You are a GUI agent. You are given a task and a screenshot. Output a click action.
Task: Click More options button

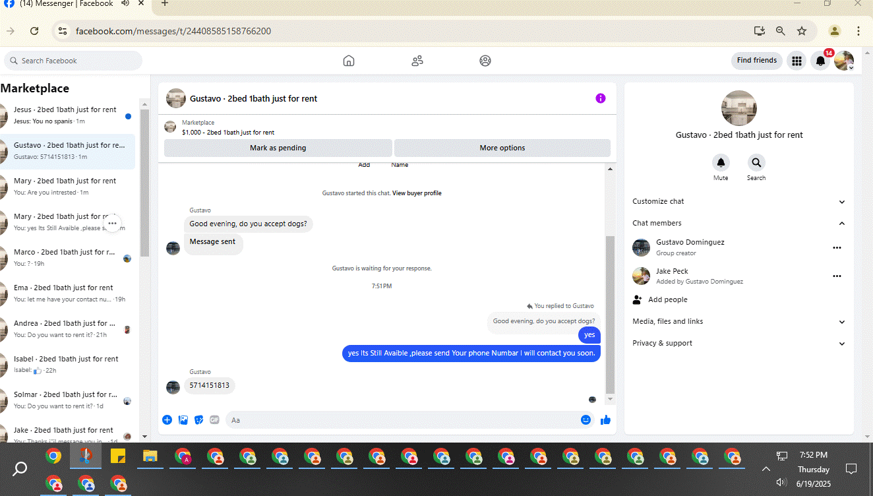[502, 148]
